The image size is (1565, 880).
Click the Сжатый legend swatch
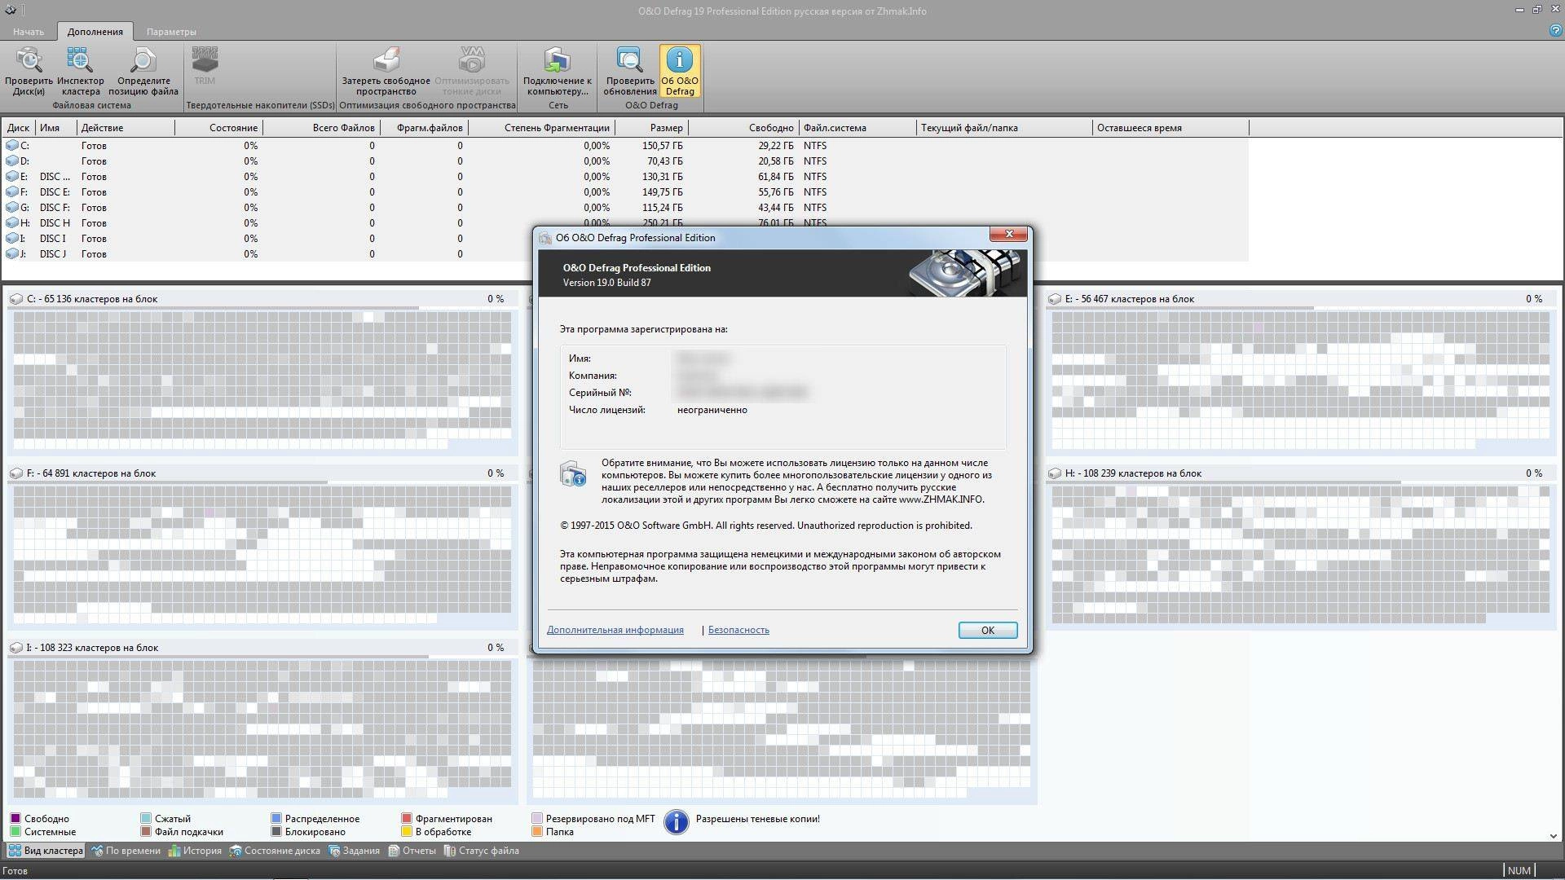pos(146,818)
